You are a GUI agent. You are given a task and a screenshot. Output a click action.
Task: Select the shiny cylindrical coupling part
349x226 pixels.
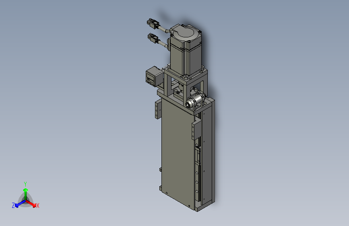196,100
